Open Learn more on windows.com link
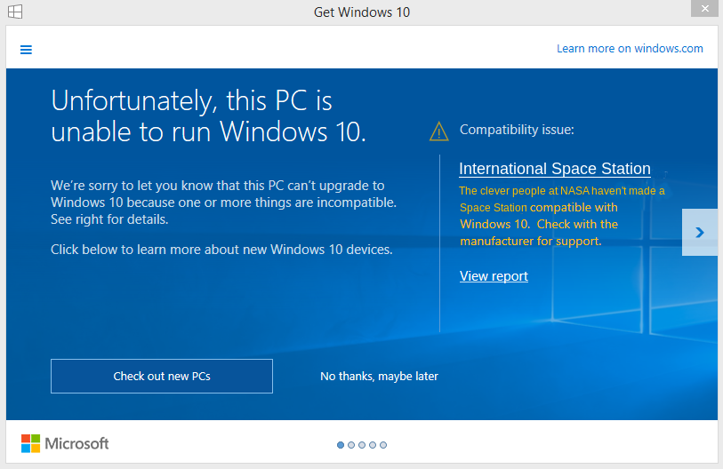The width and height of the screenshot is (723, 469). click(630, 48)
